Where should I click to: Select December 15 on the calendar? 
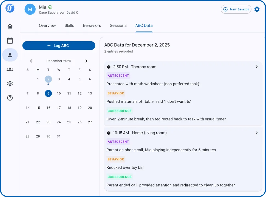(38, 108)
